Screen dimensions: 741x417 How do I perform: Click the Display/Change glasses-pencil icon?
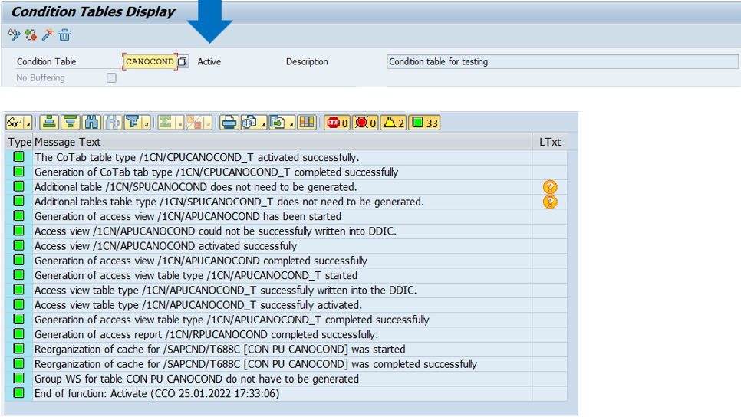point(14,34)
